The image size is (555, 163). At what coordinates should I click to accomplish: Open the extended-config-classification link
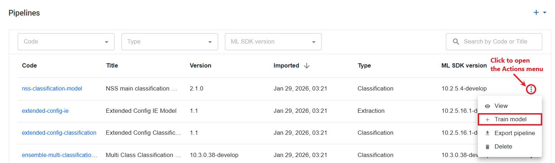[59, 133]
